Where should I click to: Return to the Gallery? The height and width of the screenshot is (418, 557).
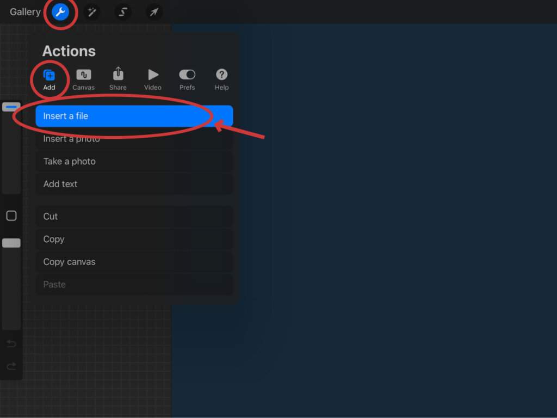(25, 12)
